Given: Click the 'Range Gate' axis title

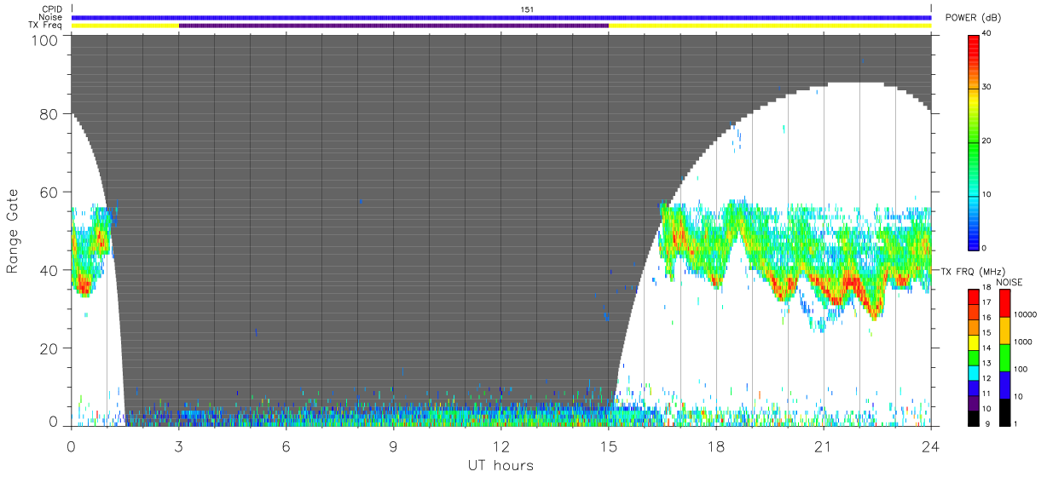Looking at the screenshot, I should 12,233.
